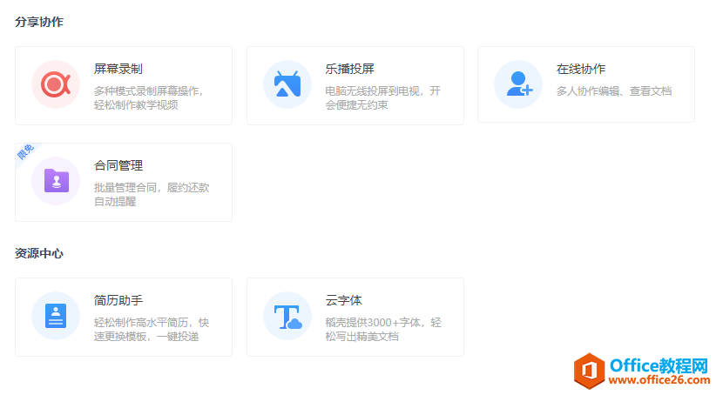Click the 分享协作 section heading
Screen dimensions: 716x395
click(x=39, y=22)
